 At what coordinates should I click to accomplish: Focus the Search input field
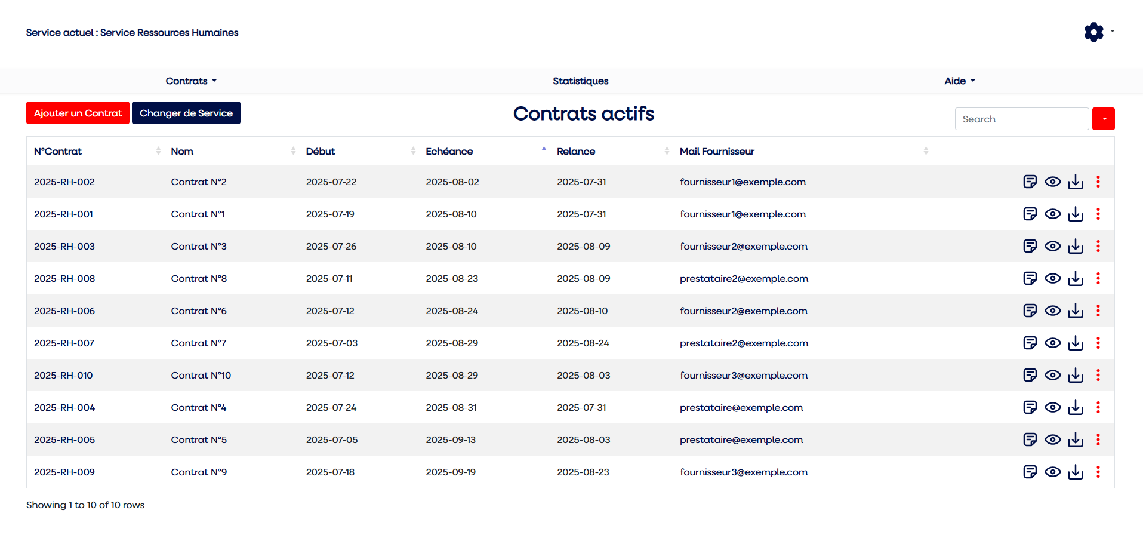[x=1022, y=119]
